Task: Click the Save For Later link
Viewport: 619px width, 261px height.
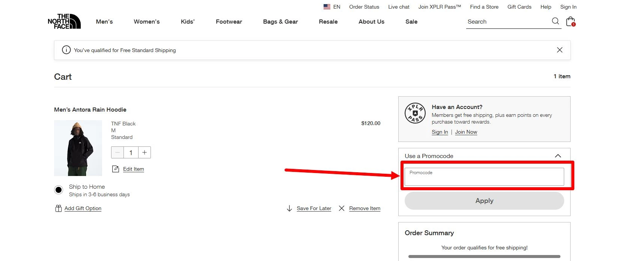Action: coord(314,209)
